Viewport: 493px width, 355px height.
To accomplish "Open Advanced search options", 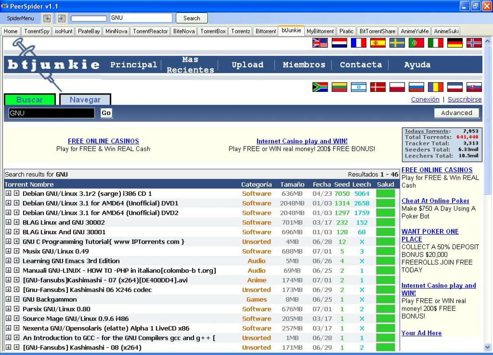I will click(457, 113).
